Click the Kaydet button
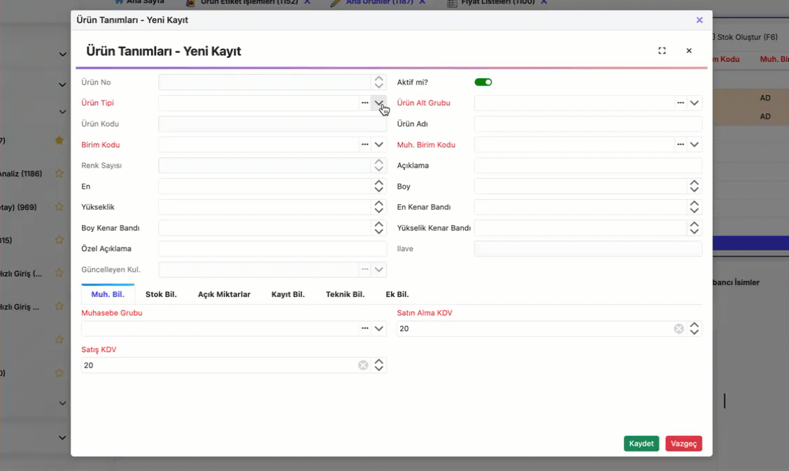Screen dimensions: 789x471 click(641, 444)
